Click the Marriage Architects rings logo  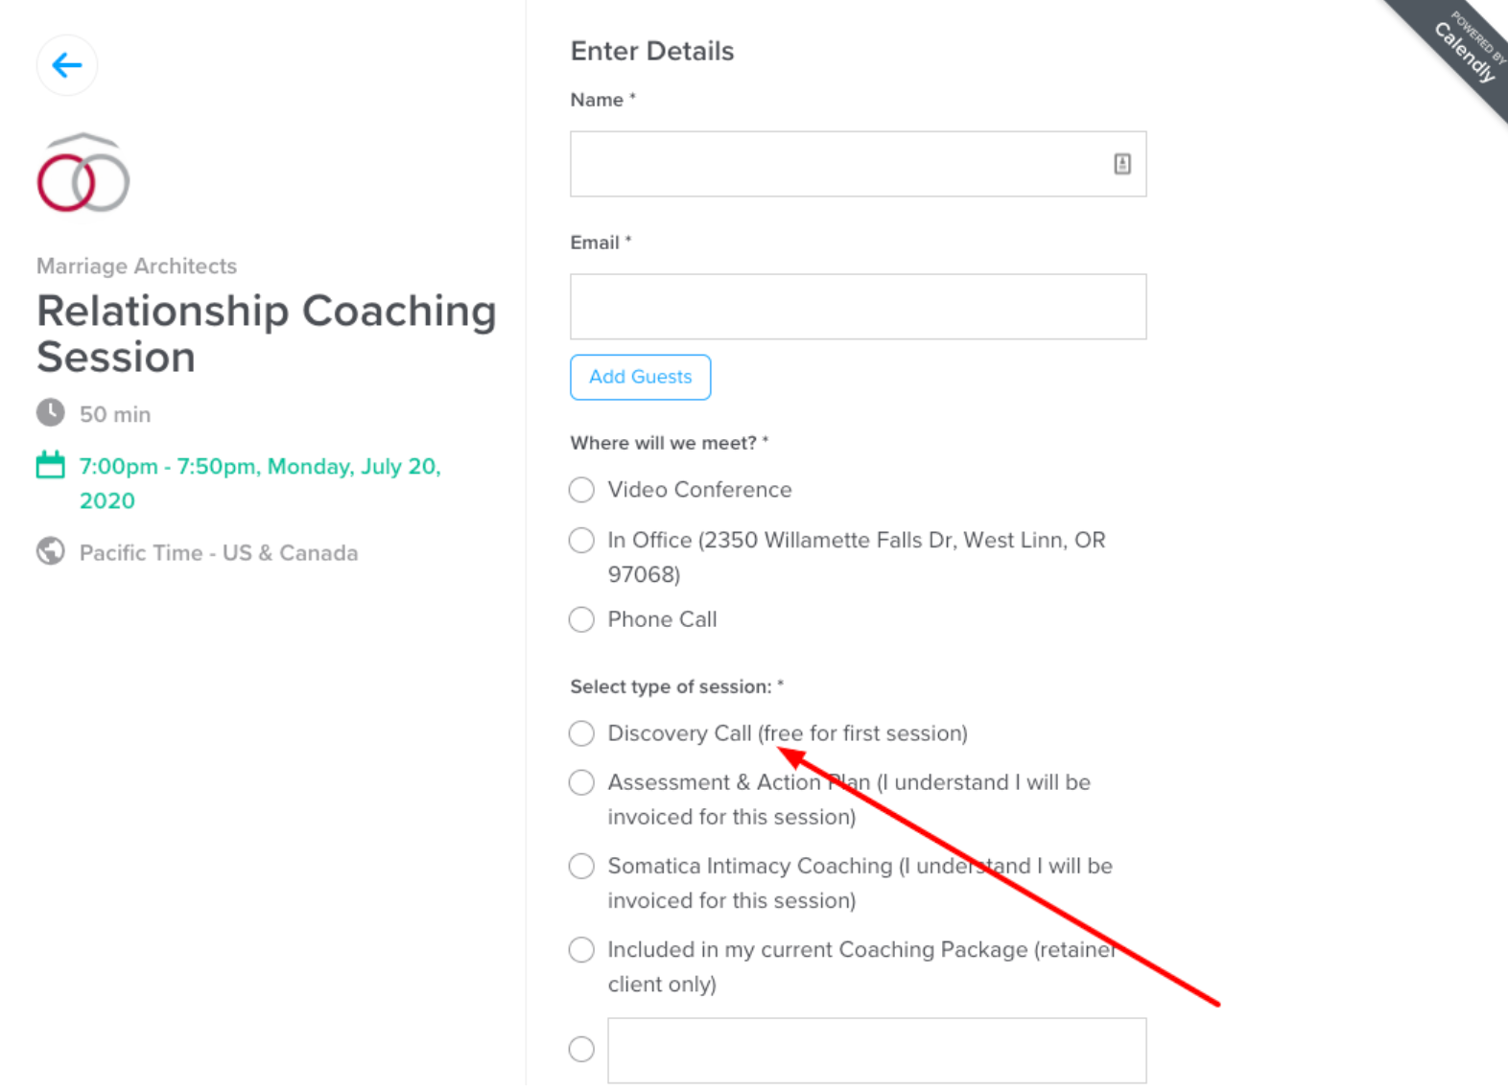pos(83,174)
